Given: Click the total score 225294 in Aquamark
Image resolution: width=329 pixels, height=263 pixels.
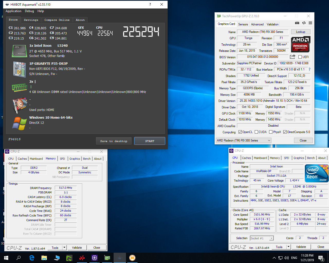Looking at the screenshot, I should tap(141, 32).
